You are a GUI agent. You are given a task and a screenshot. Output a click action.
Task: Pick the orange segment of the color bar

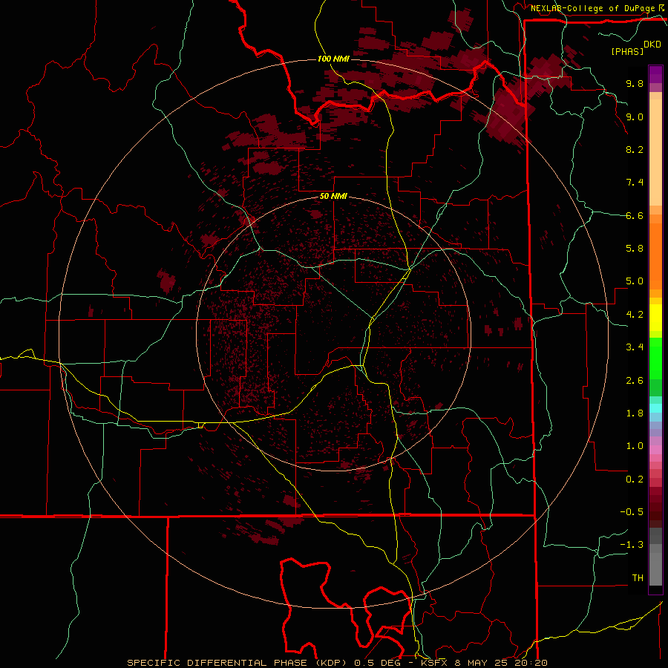(x=655, y=255)
